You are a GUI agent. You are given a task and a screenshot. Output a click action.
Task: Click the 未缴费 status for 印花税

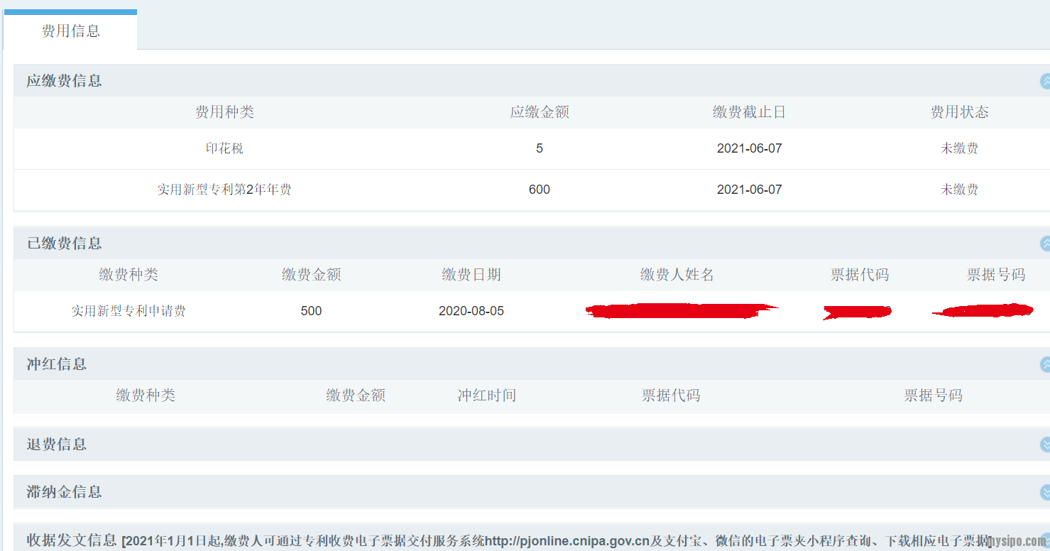coord(959,148)
